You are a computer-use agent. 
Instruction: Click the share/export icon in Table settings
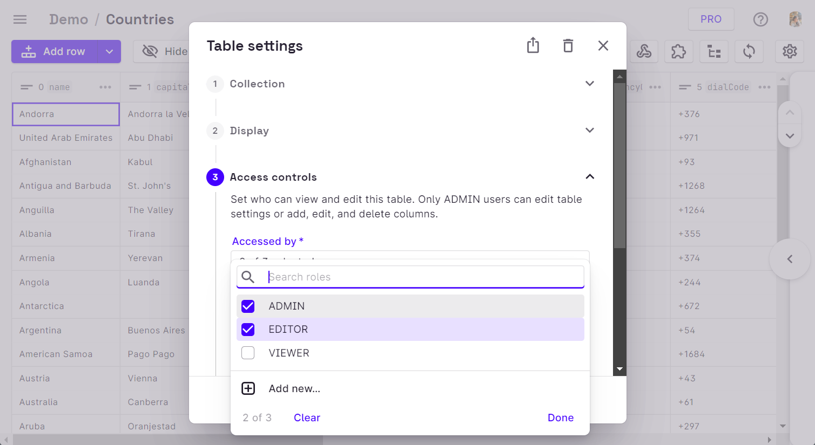point(533,45)
